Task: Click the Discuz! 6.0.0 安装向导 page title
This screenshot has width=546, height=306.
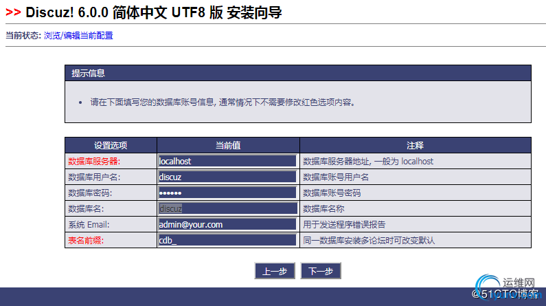Action: click(x=154, y=12)
